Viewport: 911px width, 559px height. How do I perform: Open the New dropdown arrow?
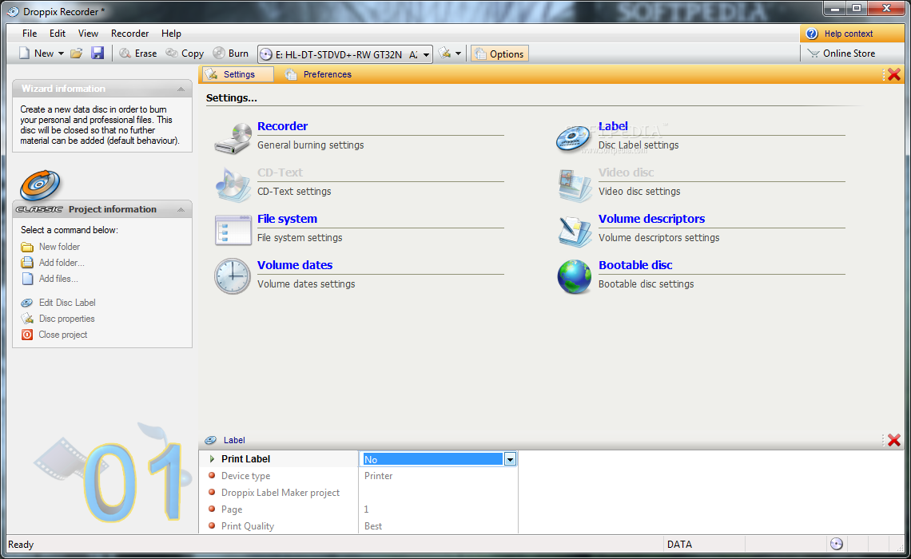click(x=61, y=54)
